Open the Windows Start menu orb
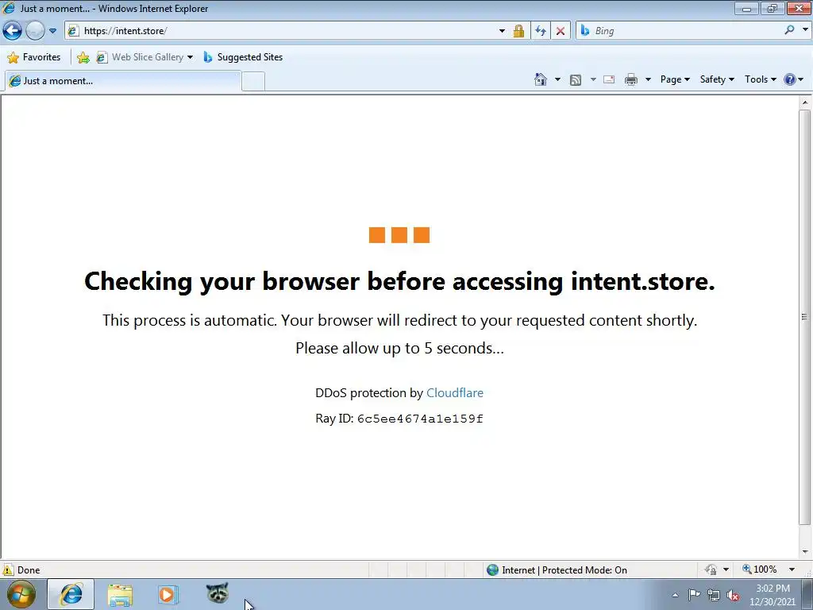 tap(21, 594)
